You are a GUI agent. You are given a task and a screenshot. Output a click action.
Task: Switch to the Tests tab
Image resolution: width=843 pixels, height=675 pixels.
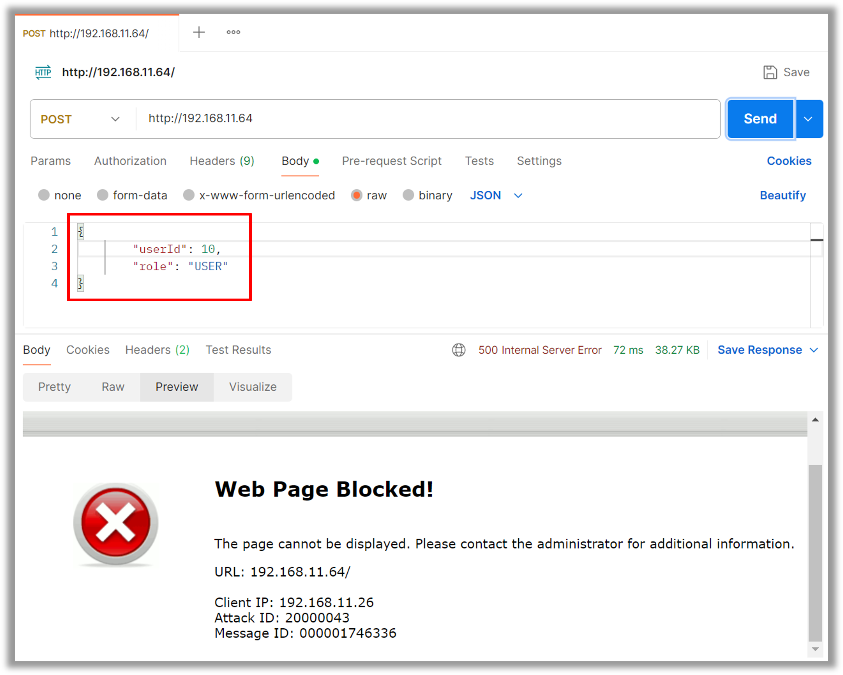tap(479, 161)
